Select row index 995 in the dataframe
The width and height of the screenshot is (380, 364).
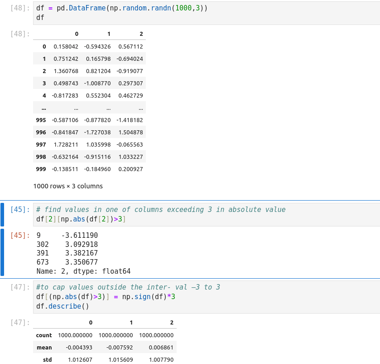point(40,120)
